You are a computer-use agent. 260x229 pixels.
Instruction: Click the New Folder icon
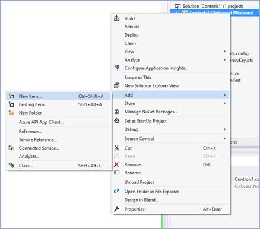pyautogui.click(x=11, y=113)
